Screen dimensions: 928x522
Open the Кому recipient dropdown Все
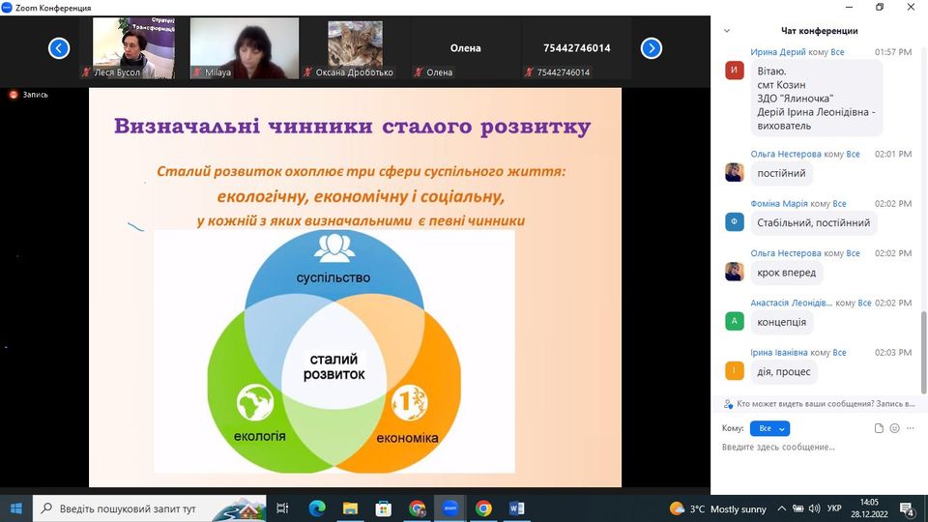(769, 428)
